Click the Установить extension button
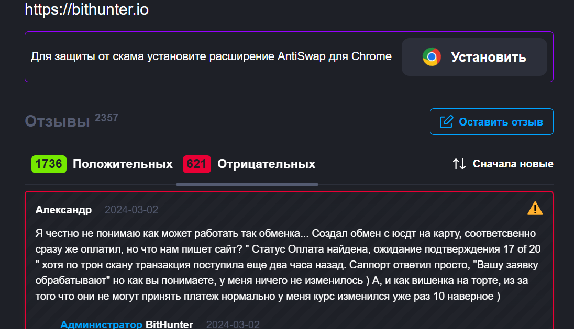574x329 pixels. click(474, 57)
